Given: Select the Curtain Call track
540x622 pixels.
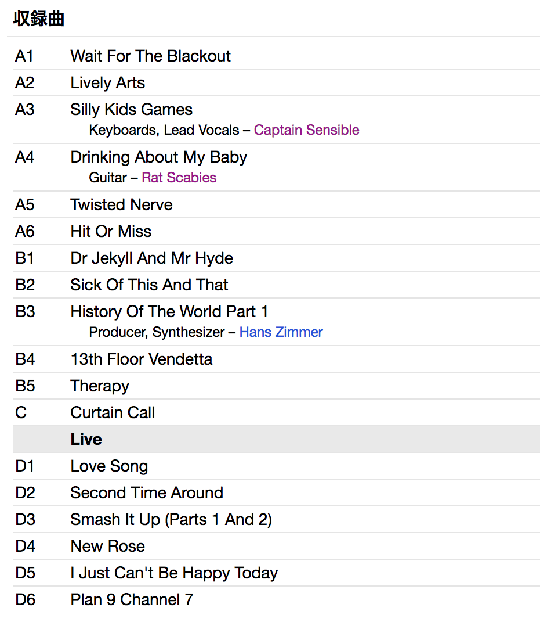Looking at the screenshot, I should pyautogui.click(x=113, y=412).
